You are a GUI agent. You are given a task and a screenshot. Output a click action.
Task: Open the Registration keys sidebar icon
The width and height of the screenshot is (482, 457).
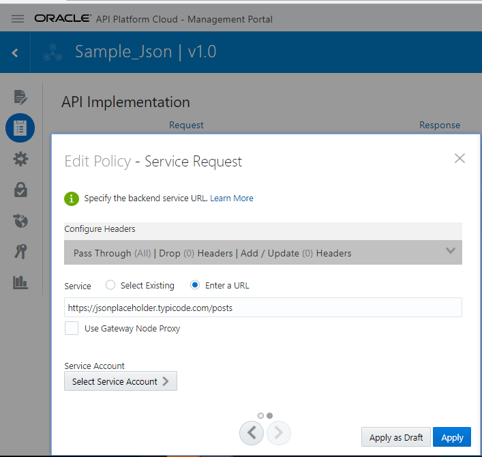click(x=20, y=252)
